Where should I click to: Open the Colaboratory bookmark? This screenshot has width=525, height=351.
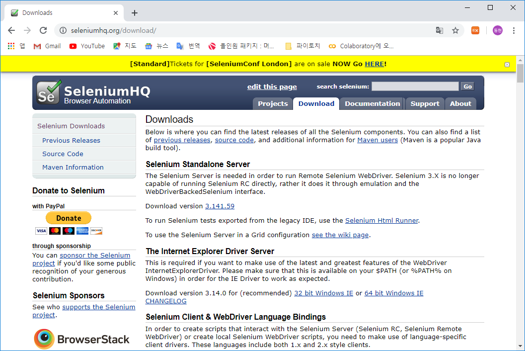(361, 46)
